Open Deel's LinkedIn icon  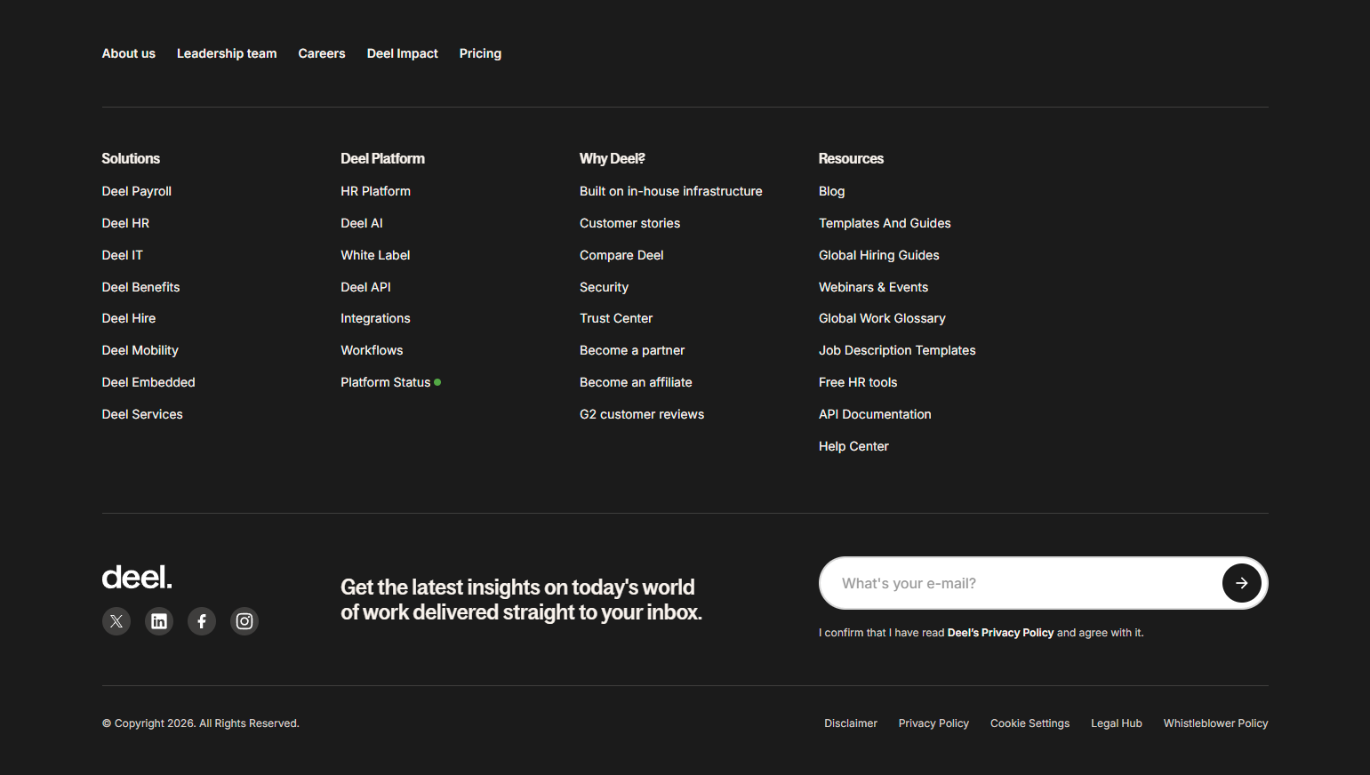pos(159,621)
